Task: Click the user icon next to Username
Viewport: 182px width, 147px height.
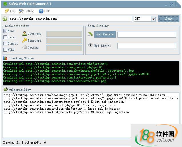Action: [x=25, y=33]
